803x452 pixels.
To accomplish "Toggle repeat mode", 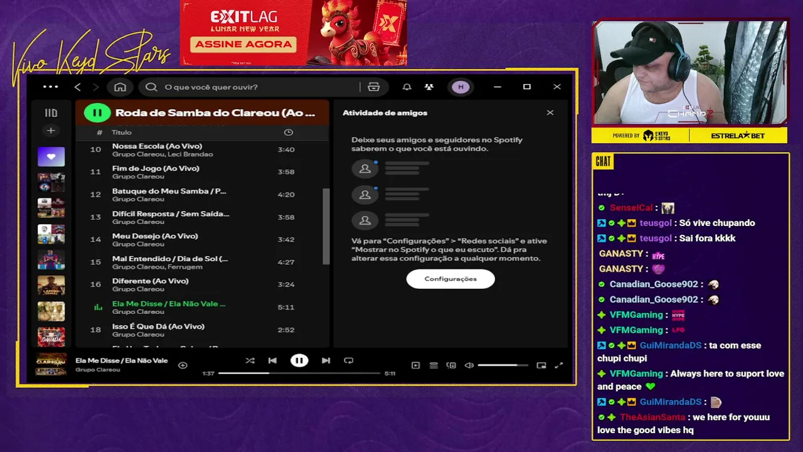I will point(349,360).
